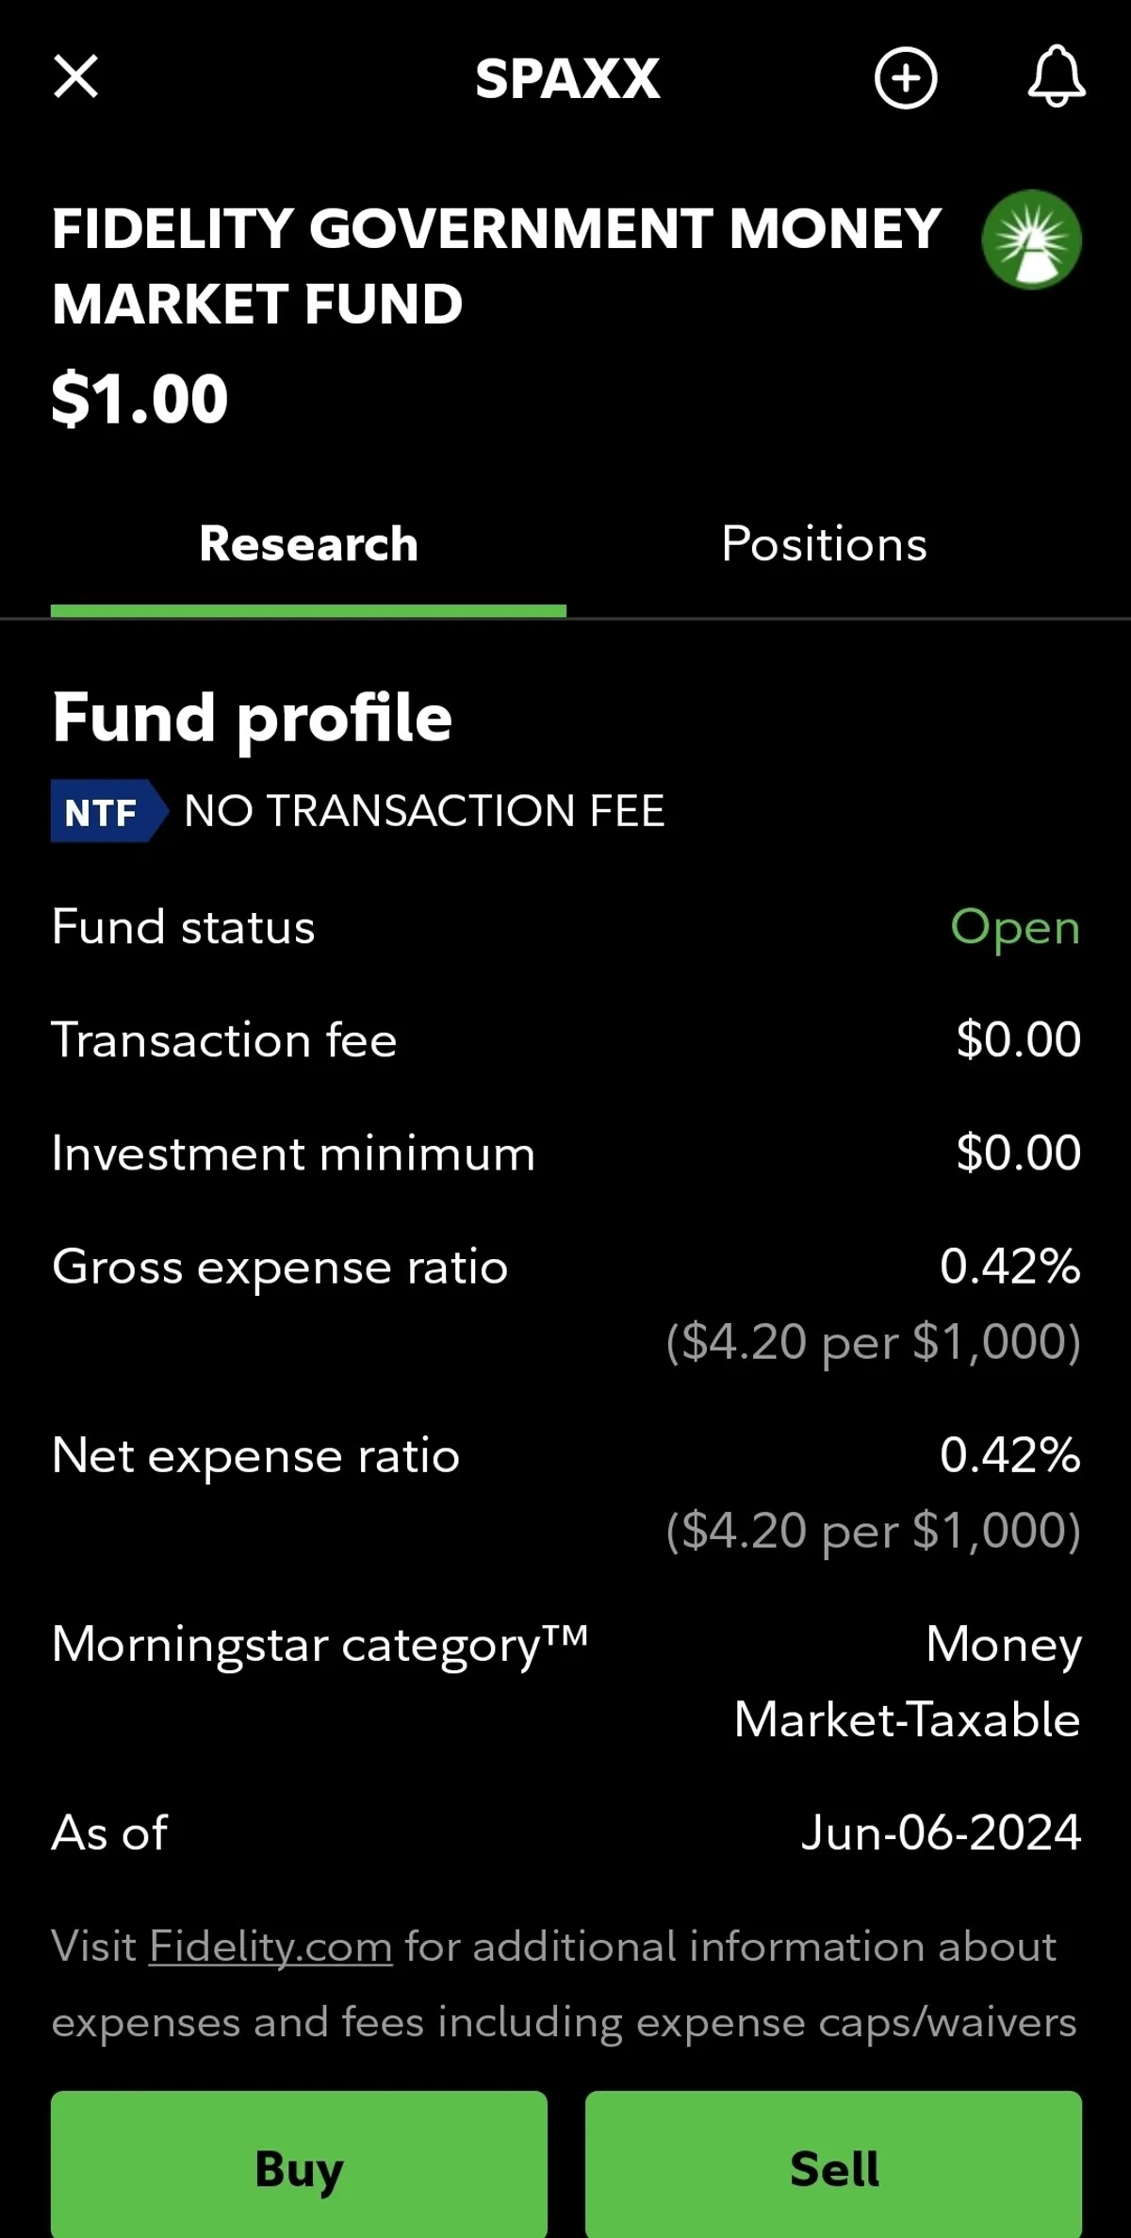Tap the green Fidelity fund logo
Screen dimensions: 1131x2238
pos(1031,240)
